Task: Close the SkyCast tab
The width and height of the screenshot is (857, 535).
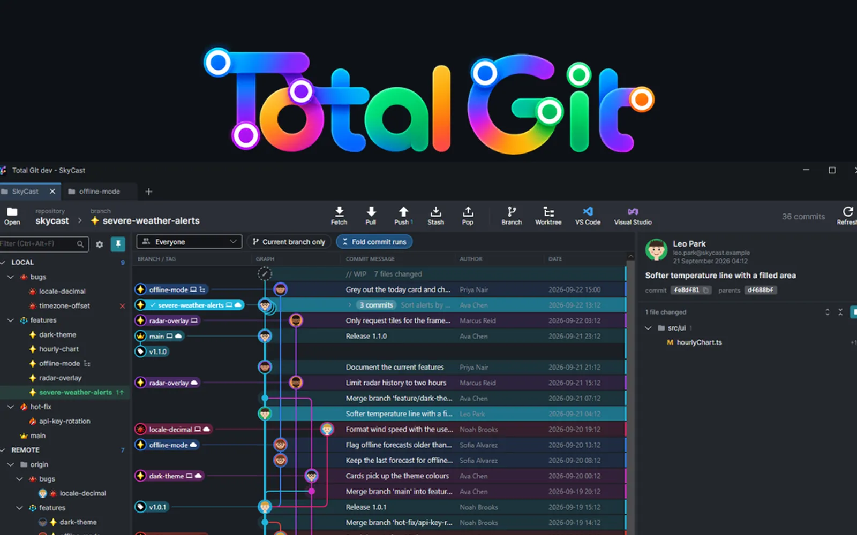Action: [x=52, y=192]
